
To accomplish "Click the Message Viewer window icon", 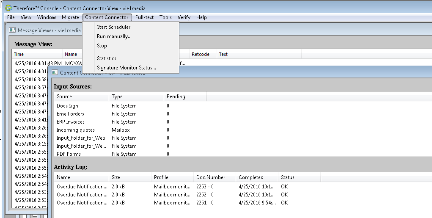I will click(12, 30).
